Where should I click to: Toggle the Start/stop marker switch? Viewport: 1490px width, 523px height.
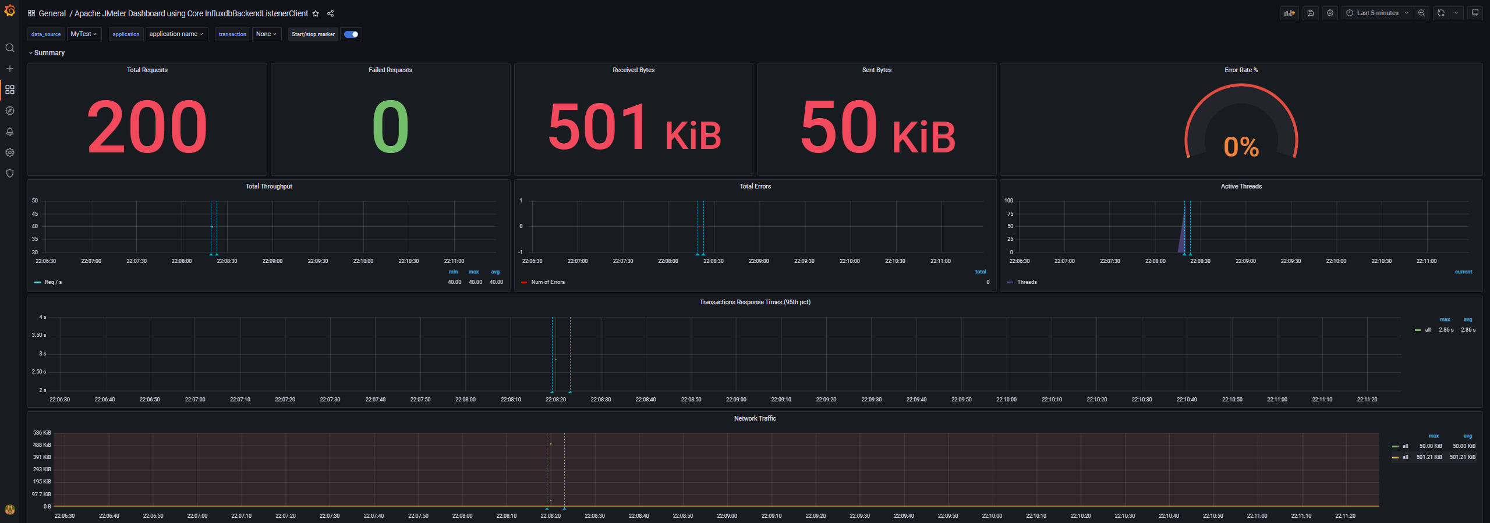[x=351, y=34]
